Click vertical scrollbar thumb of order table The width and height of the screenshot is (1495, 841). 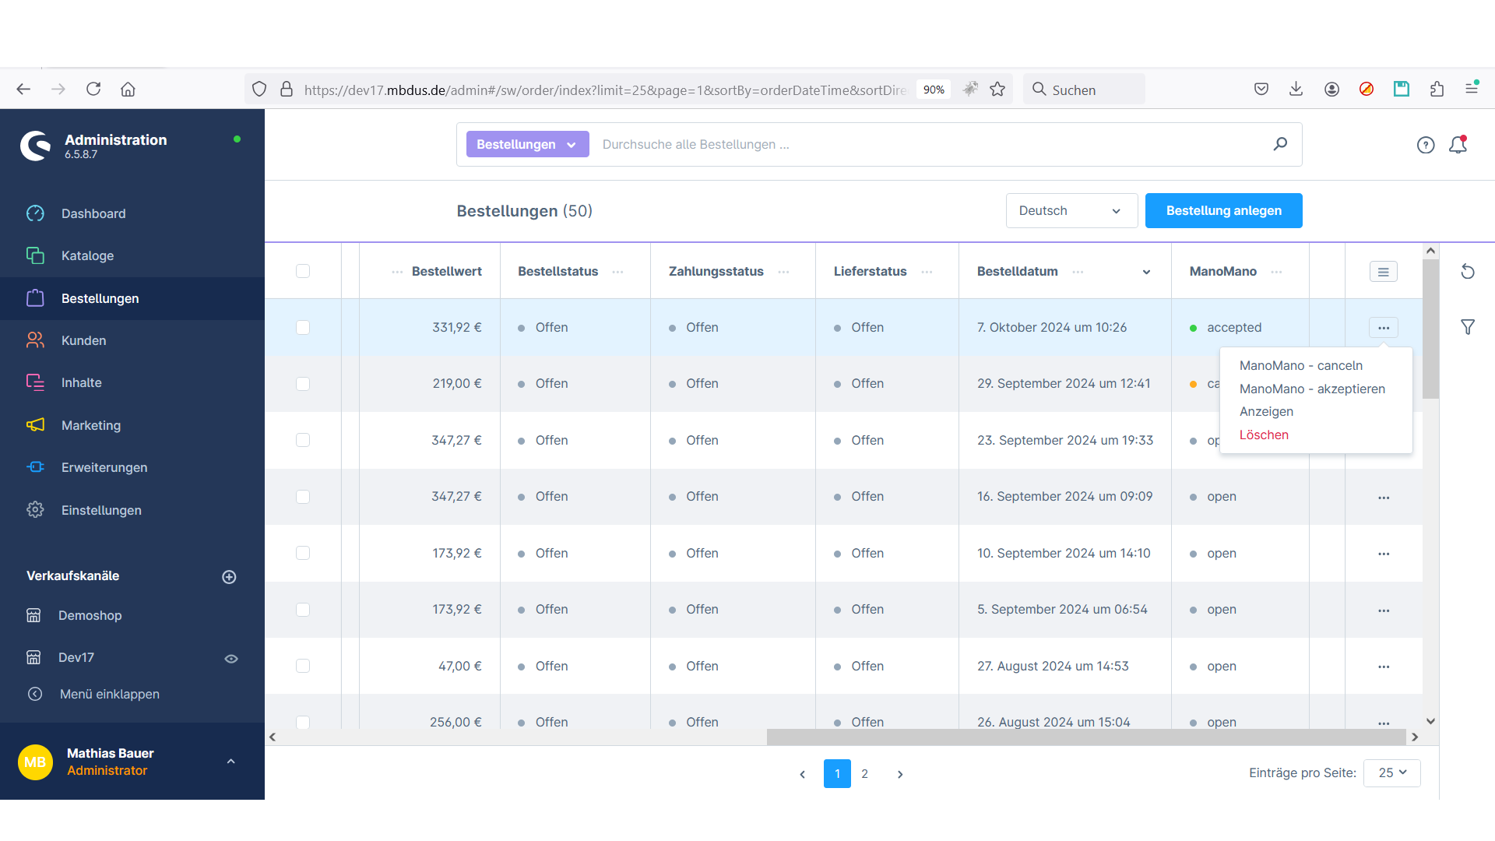pyautogui.click(x=1430, y=329)
